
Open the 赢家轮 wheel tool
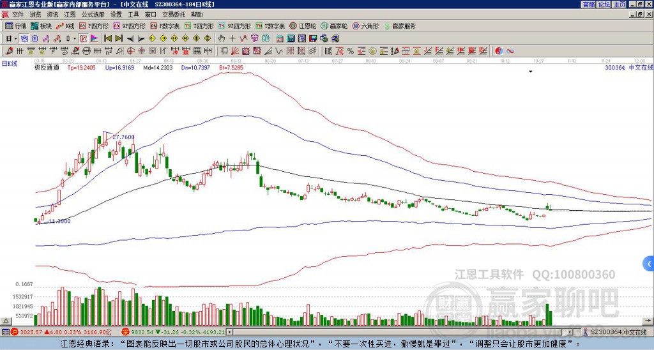(334, 26)
